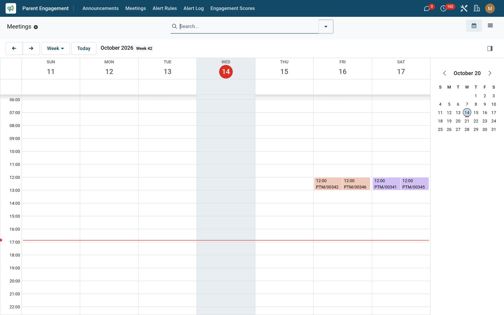Open the Engagement Scores menu
504x315 pixels.
pos(232,9)
